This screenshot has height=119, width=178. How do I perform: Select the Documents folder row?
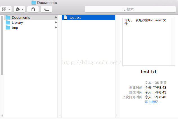click(31, 17)
